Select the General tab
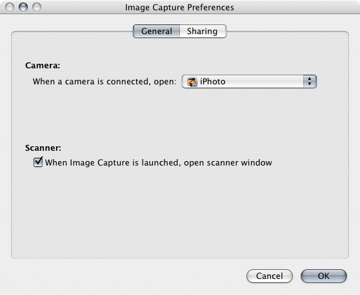Viewport: 360px width, 295px height. pos(157,31)
